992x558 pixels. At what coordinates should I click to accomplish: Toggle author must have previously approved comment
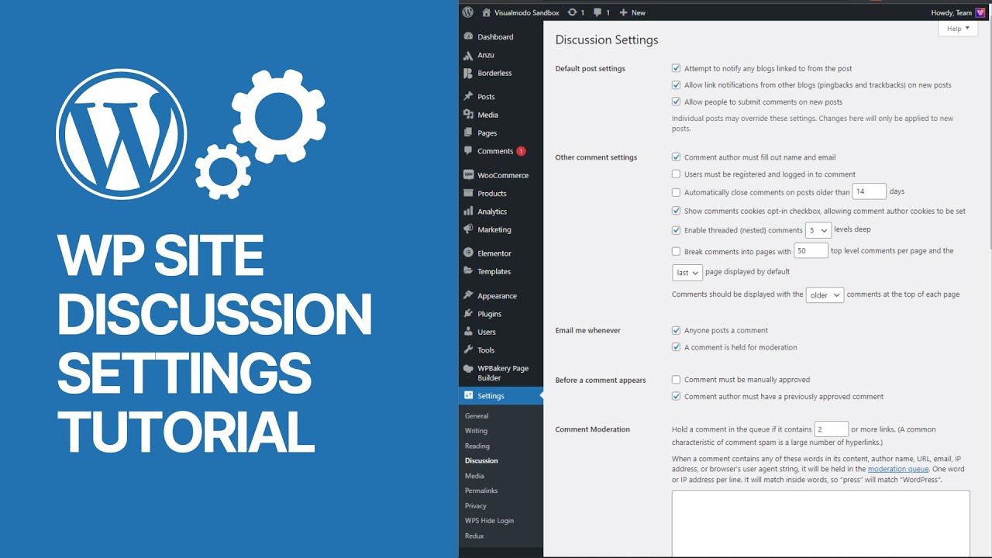(676, 396)
